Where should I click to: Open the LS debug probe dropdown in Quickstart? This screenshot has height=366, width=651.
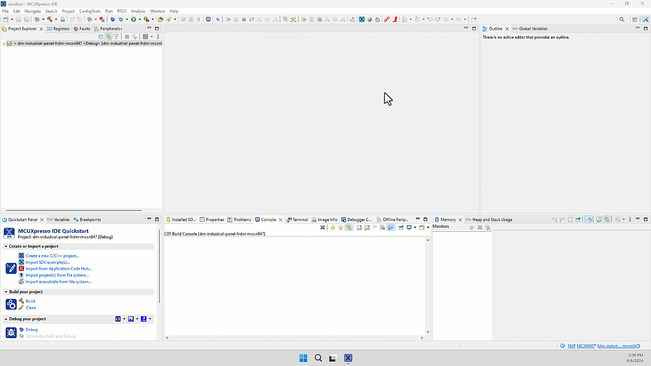[124, 319]
